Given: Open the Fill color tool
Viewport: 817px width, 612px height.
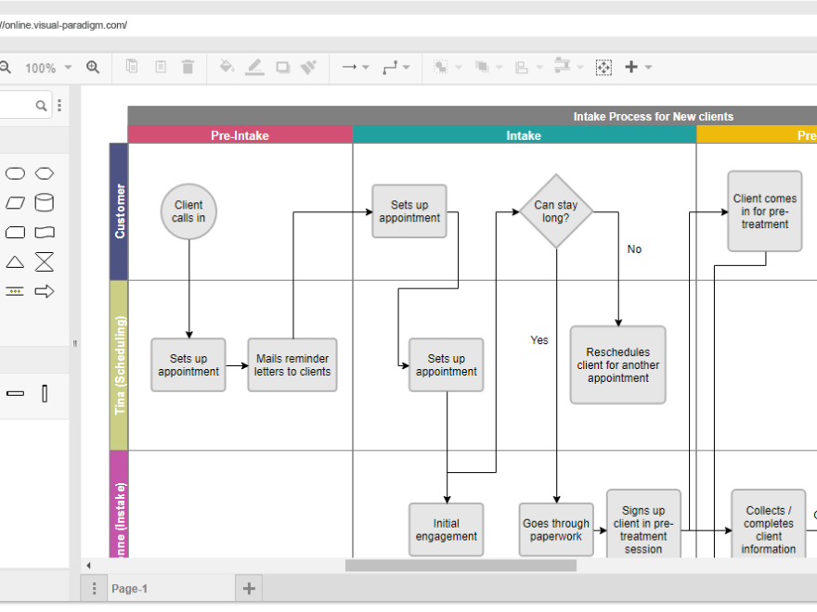Looking at the screenshot, I should pos(227,67).
